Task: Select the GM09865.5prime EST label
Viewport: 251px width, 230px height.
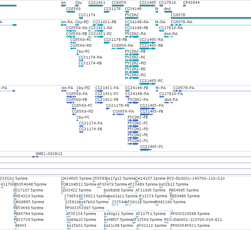Action: point(29,202)
